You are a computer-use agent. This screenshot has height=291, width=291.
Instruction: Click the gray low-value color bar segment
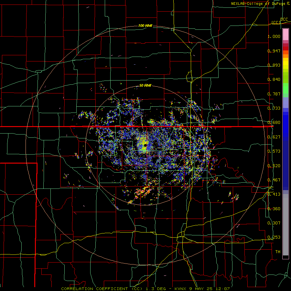(x=286, y=225)
